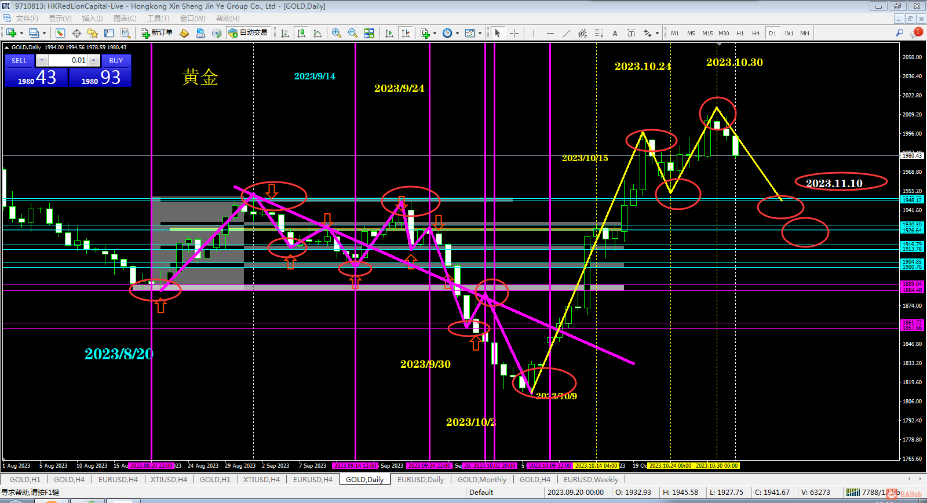Viewport: 927px width, 503px height.
Task: Select the horizontal line tool
Action: (550, 33)
